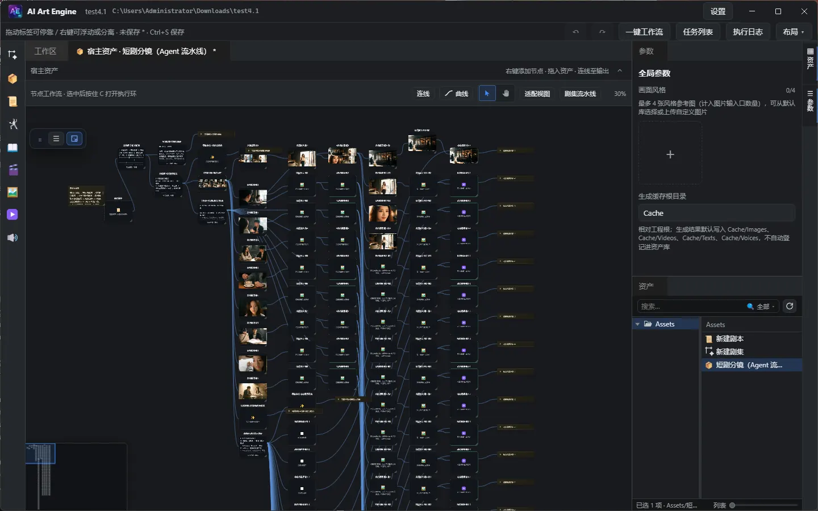
Task: Adjust the 列表 thumbnail size slider
Action: (765, 505)
